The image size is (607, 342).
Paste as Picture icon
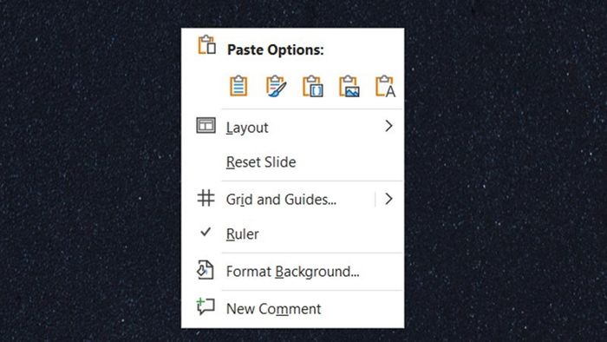(349, 86)
